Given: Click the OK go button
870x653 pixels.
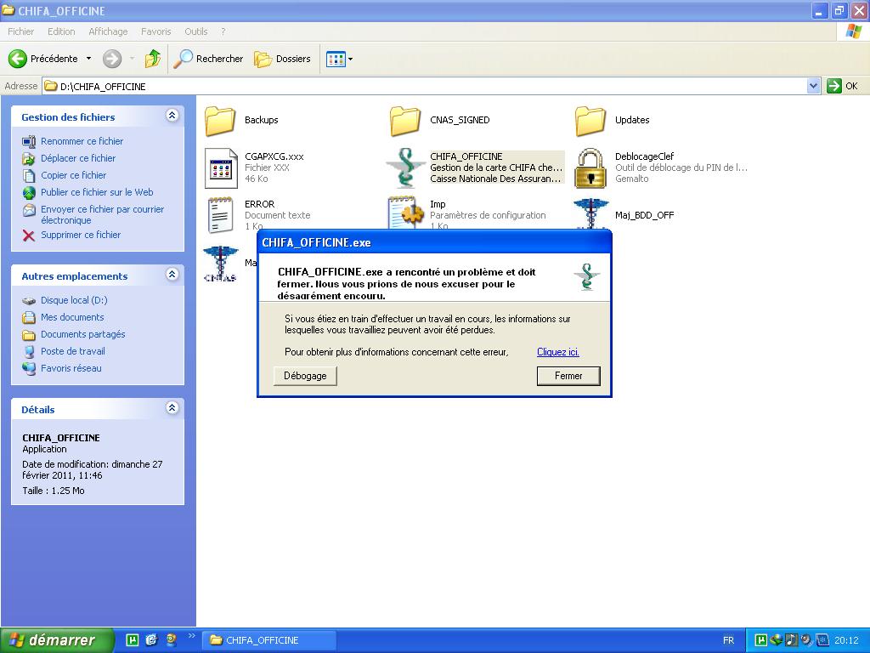Looking at the screenshot, I should 842,86.
